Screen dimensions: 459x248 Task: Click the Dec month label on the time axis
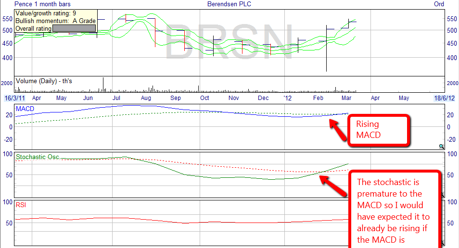[x=263, y=98]
